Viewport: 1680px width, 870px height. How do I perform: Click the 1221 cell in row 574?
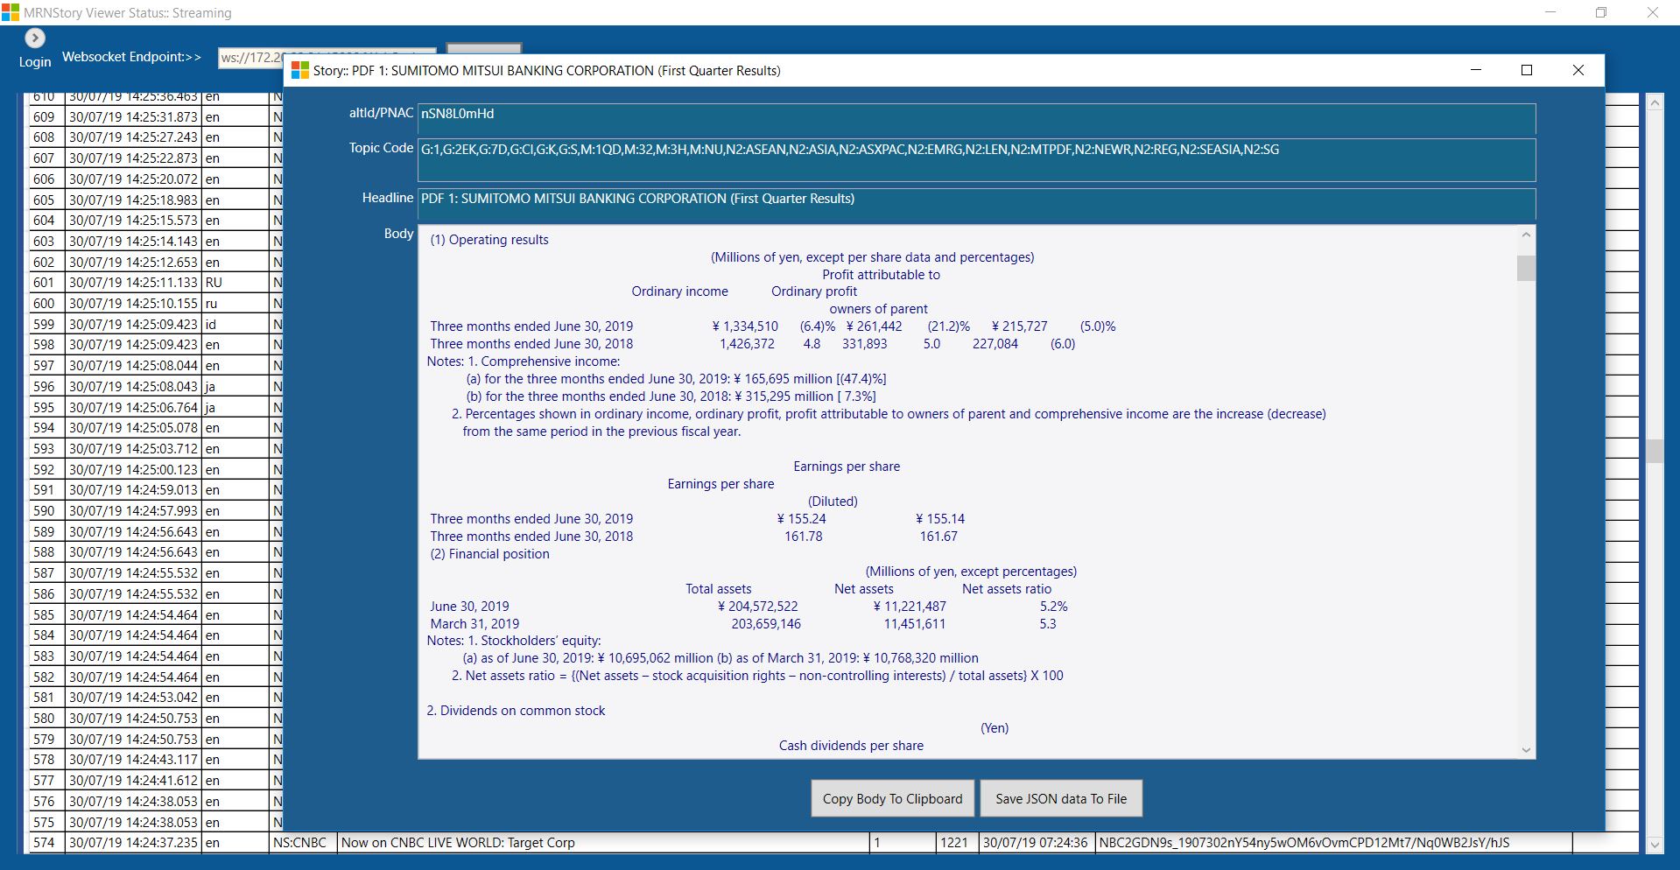pyautogui.click(x=955, y=843)
